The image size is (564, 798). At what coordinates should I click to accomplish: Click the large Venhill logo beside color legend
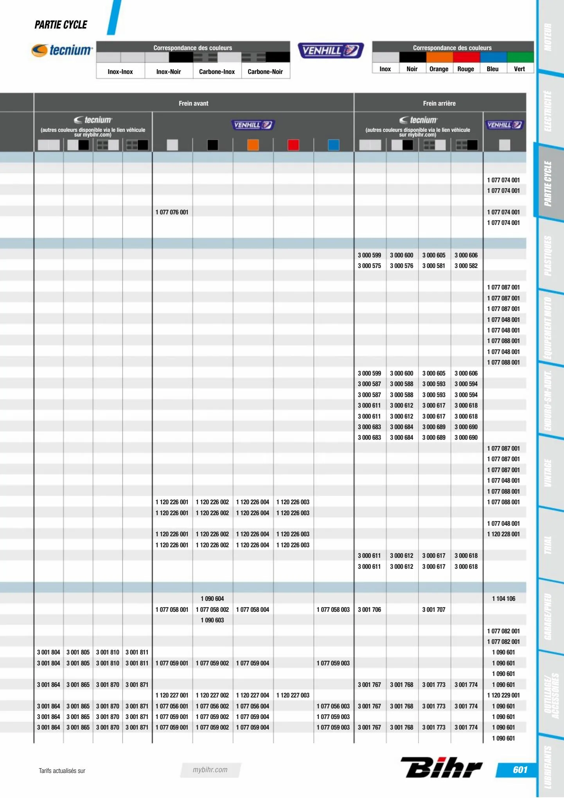pos(331,50)
